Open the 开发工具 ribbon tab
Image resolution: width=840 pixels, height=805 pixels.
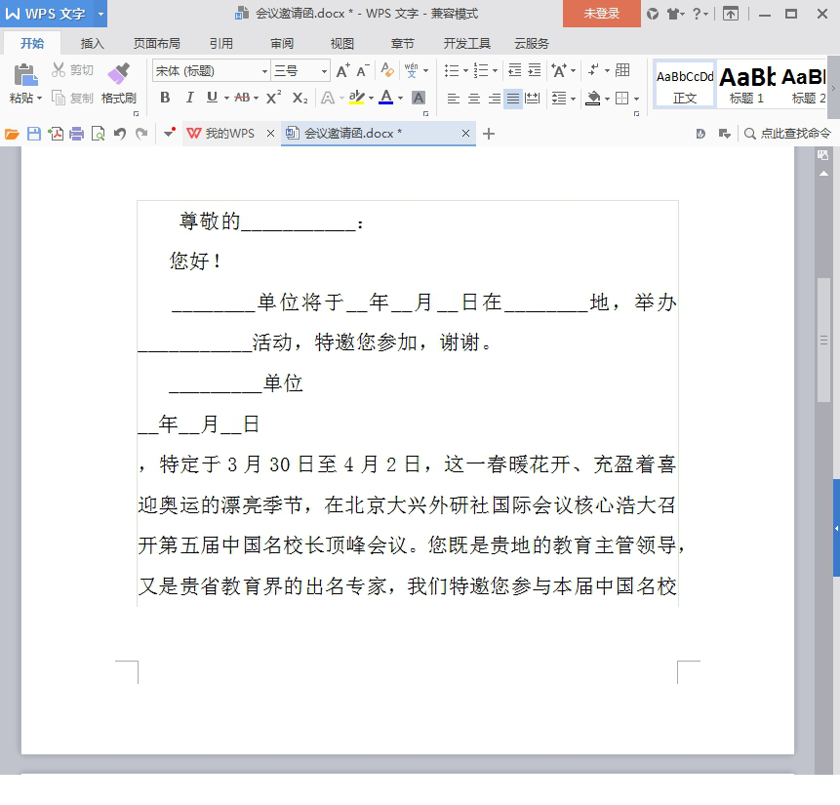[466, 43]
